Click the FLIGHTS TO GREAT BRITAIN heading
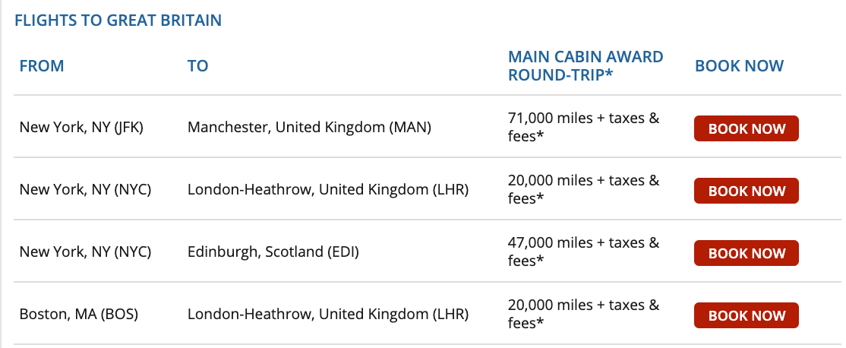Viewport: 846px width, 348px height. point(118,21)
